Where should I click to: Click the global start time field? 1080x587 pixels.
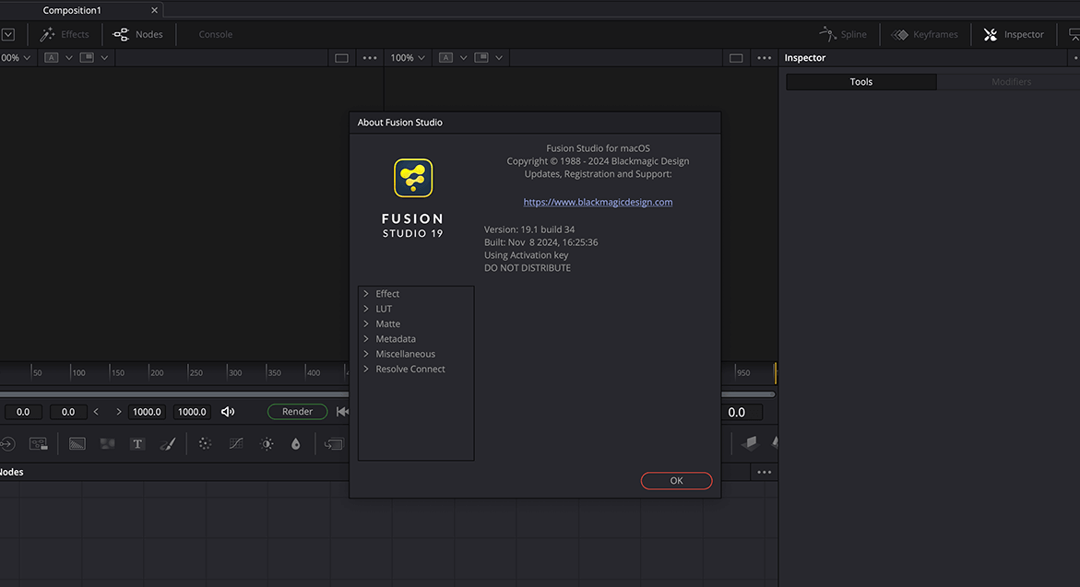pyautogui.click(x=23, y=412)
